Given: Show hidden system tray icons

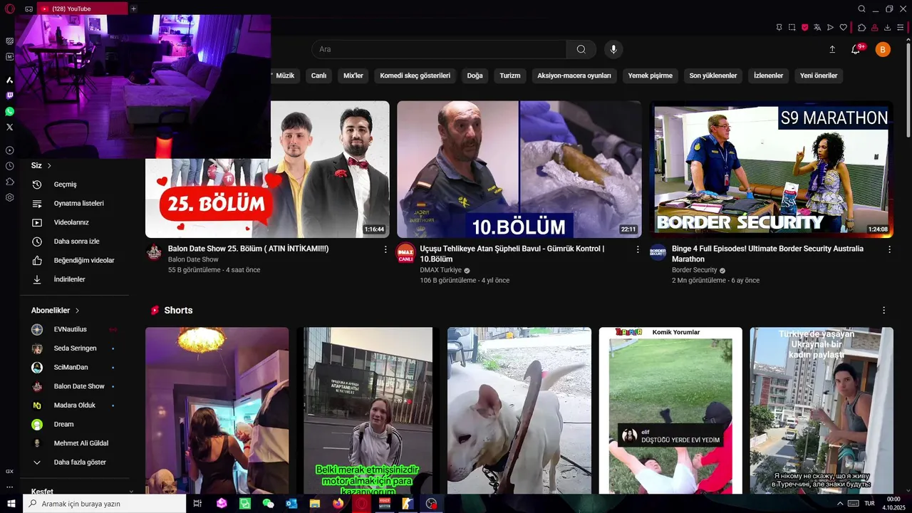Looking at the screenshot, I should click(x=840, y=503).
